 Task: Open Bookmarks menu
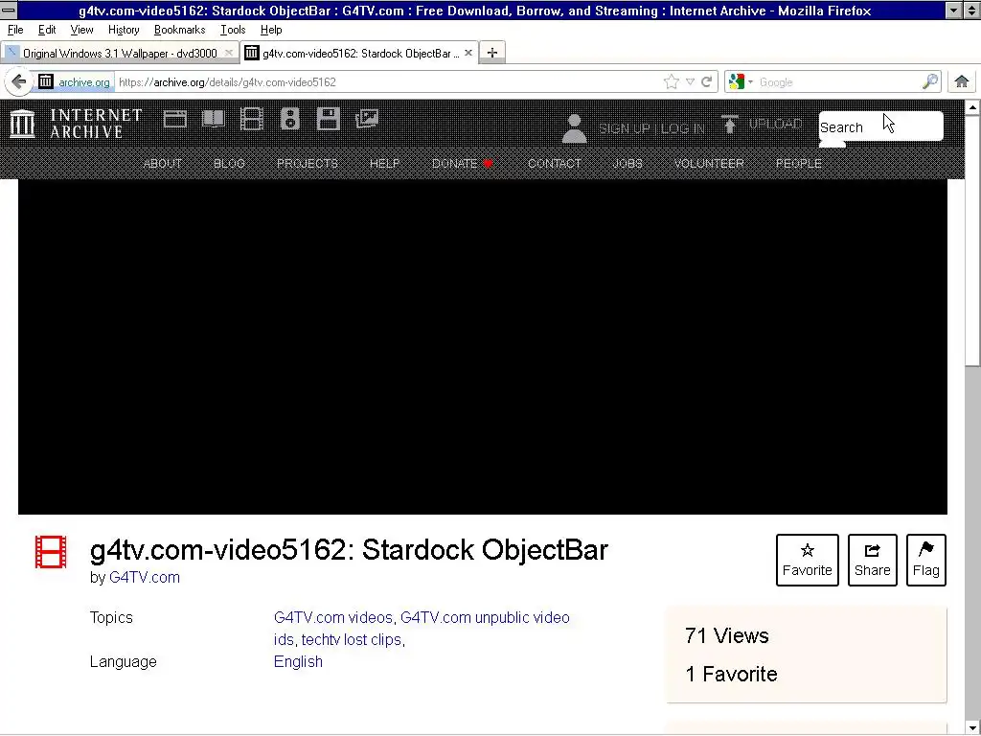179,30
